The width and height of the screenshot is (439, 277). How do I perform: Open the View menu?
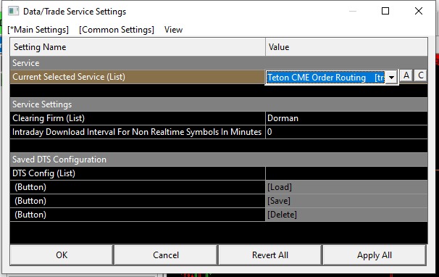[173, 30]
